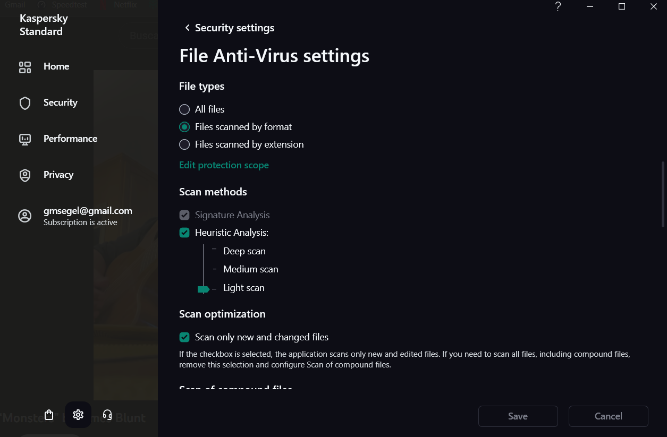The image size is (667, 437).
Task: Open the Privacy section label
Action: (x=58, y=175)
